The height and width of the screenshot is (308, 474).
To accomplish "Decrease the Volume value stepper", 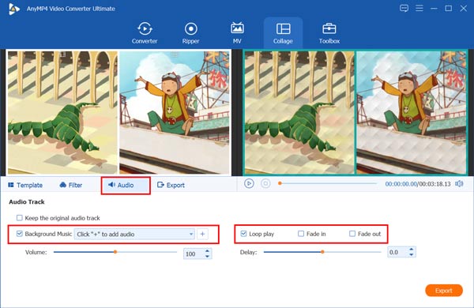I will point(207,257).
